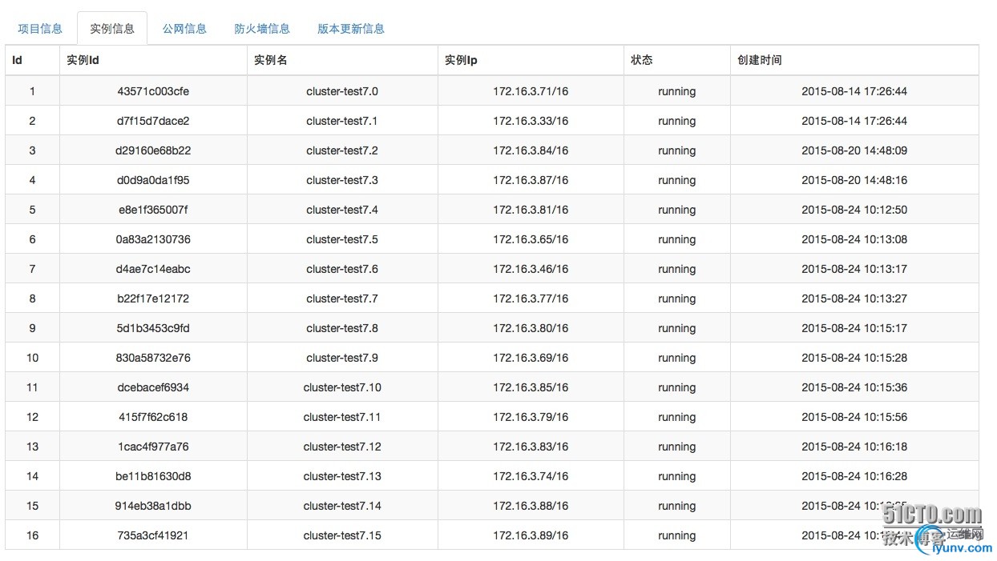
Task: Click creation time 2015-08-24 10:13:08
Action: [x=854, y=239]
